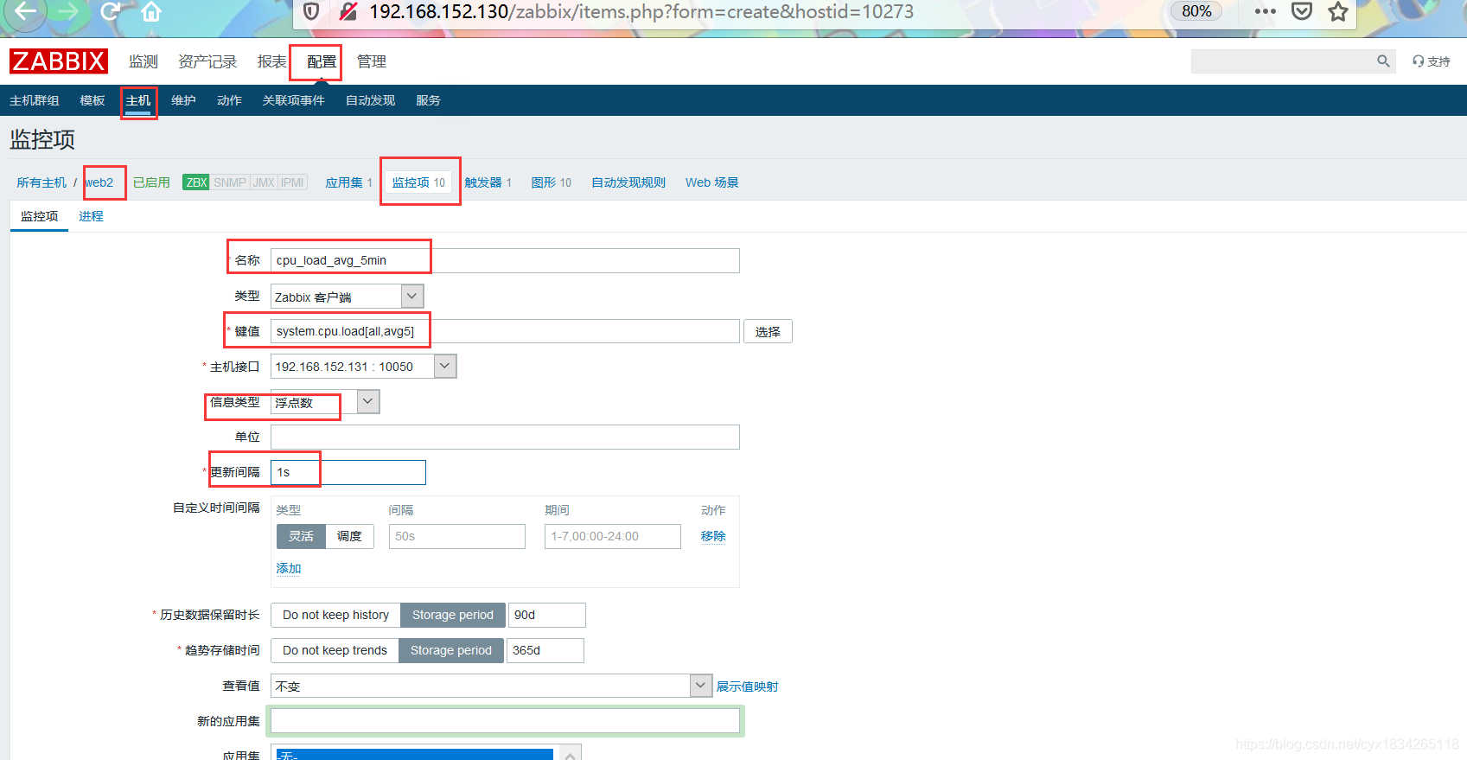Switch to the 监控项 form tab
Screen dimensions: 1467x760
pyautogui.click(x=40, y=216)
